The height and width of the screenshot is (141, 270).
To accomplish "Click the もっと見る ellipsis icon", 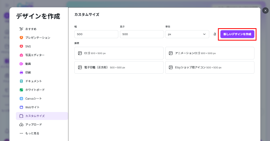I will pyautogui.click(x=21, y=133).
